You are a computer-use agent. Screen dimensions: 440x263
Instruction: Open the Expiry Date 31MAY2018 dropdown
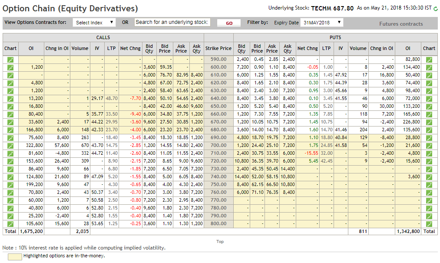click(x=321, y=23)
